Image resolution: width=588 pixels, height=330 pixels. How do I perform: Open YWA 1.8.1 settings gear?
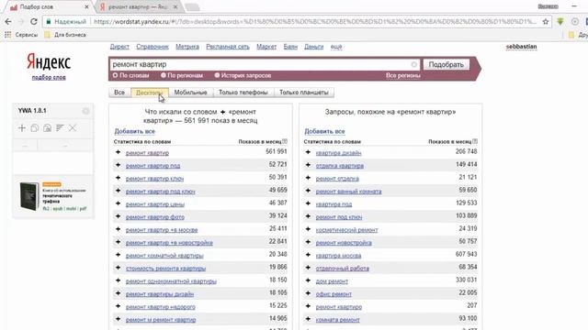coord(85,111)
